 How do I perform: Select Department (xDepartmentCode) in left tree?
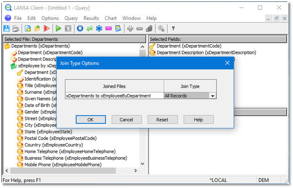pyautogui.click(x=50, y=53)
